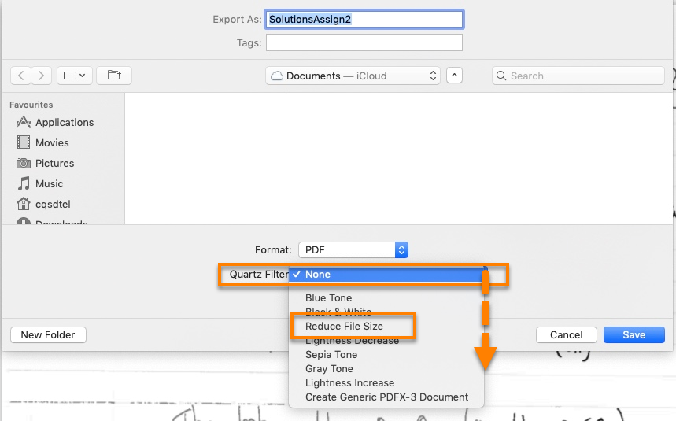Open the cqsdtel home folder

(54, 204)
